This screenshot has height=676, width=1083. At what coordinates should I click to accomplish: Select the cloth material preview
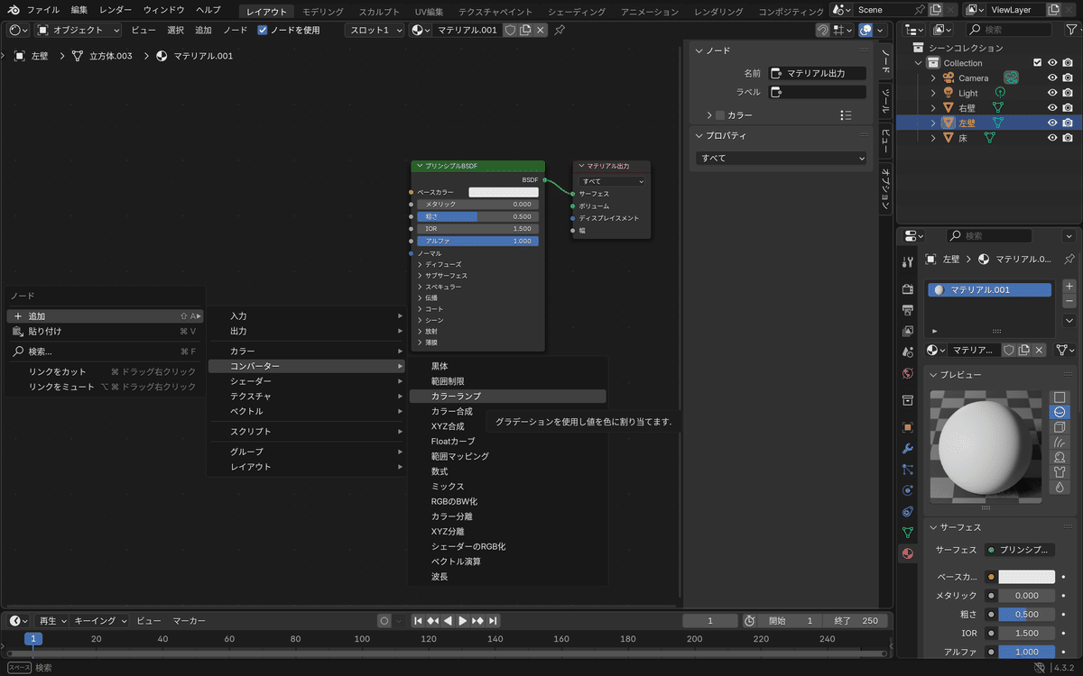click(1060, 472)
